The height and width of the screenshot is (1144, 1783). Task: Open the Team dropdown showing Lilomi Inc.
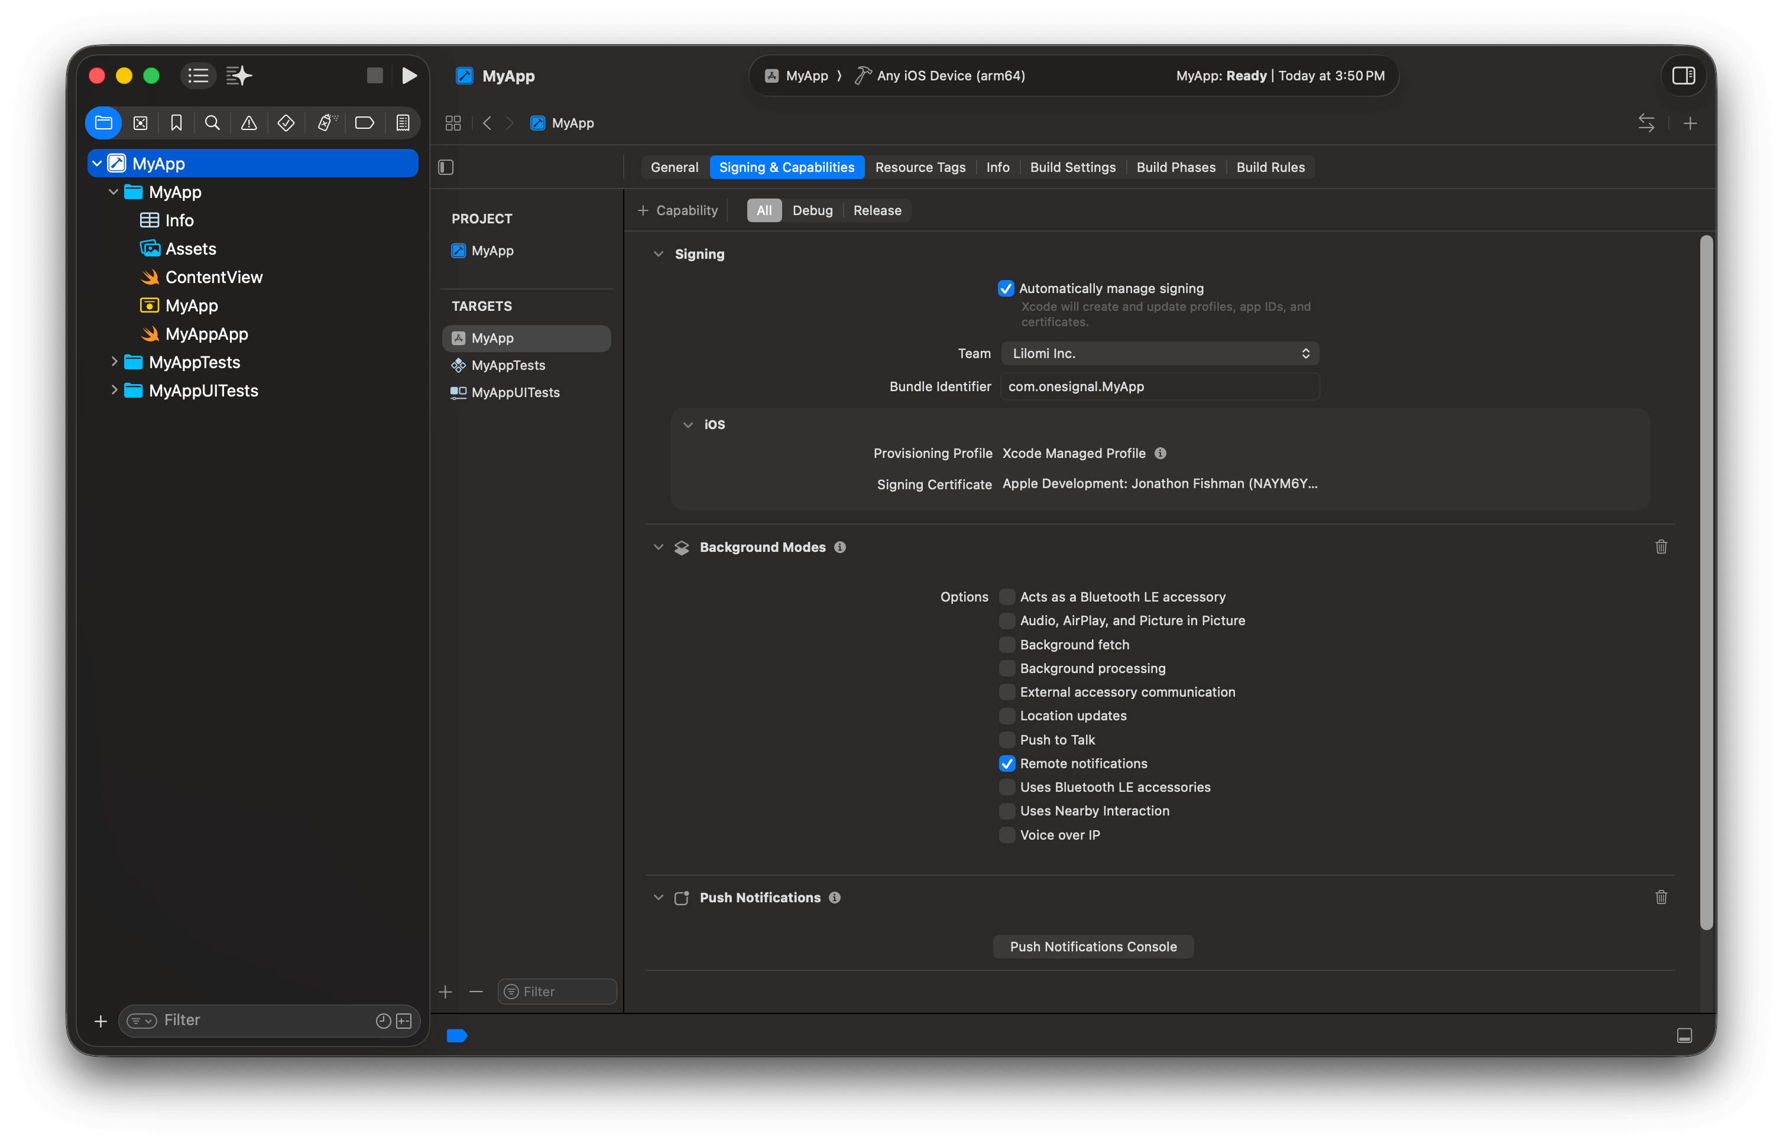1160,353
